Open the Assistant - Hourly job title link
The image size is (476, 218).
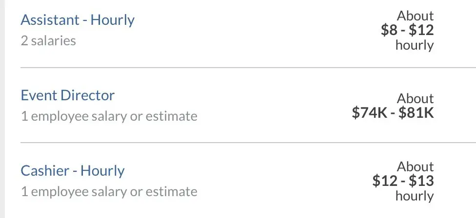[78, 20]
